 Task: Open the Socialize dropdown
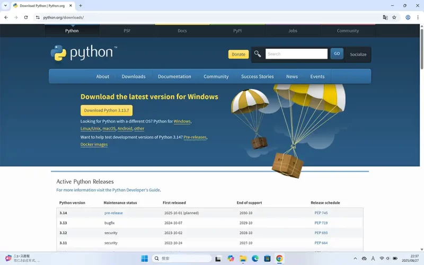click(x=358, y=55)
